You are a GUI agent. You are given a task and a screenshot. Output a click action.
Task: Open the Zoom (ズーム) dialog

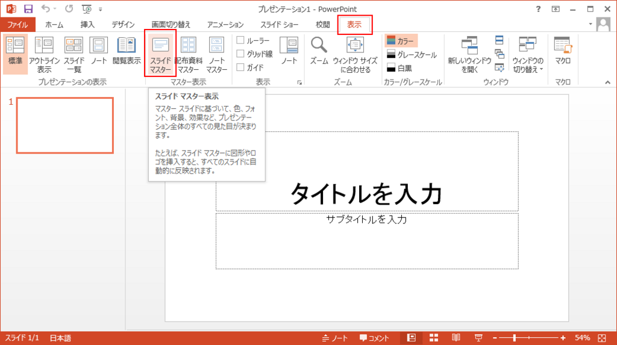[x=319, y=51]
